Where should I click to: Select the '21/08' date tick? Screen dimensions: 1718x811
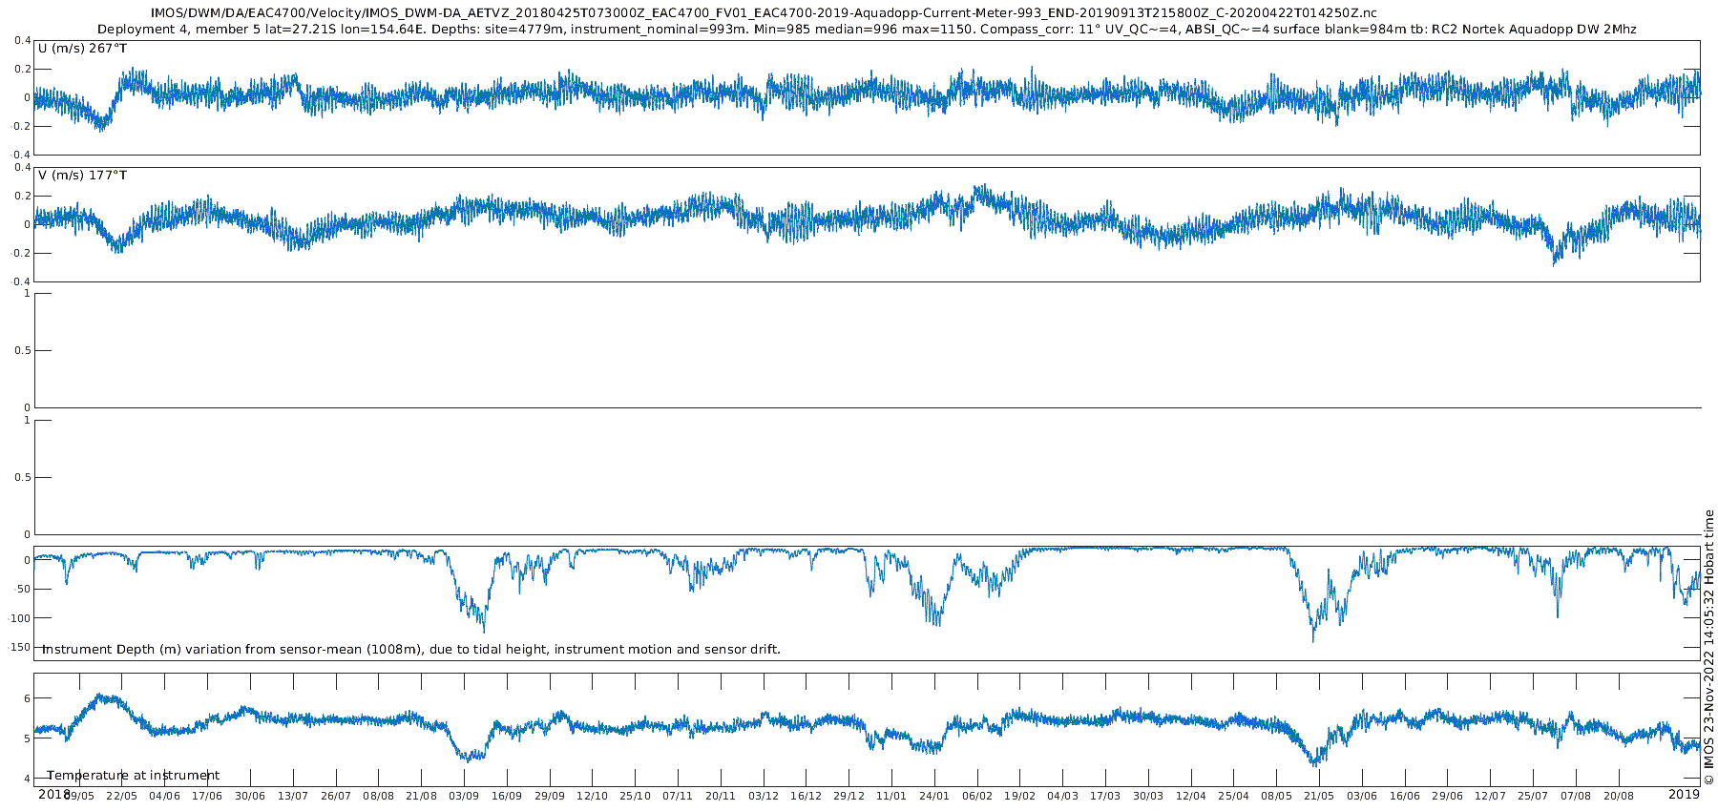[421, 796]
